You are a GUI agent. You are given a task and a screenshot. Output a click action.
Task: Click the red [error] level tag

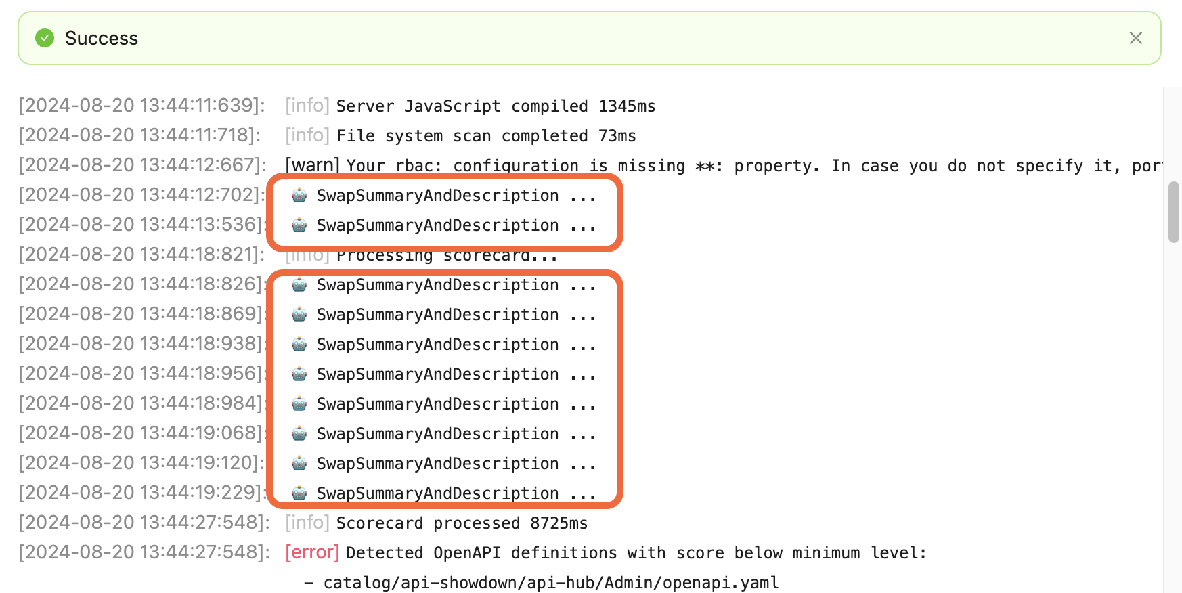tap(312, 552)
